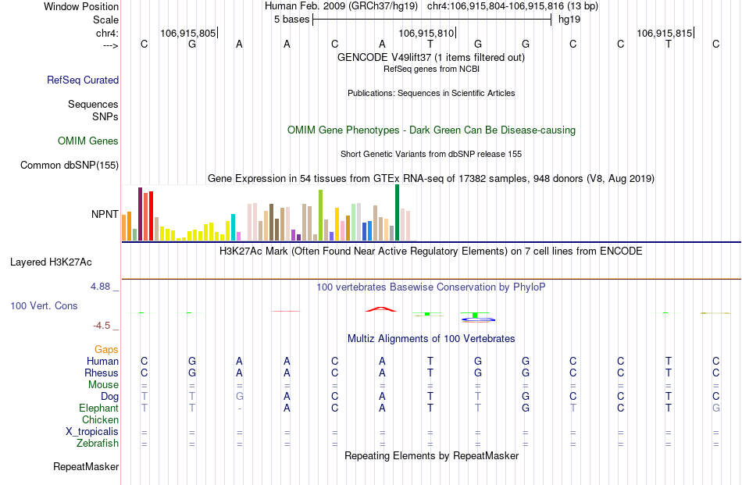Click the Scale label
The width and height of the screenshot is (742, 485).
point(106,20)
